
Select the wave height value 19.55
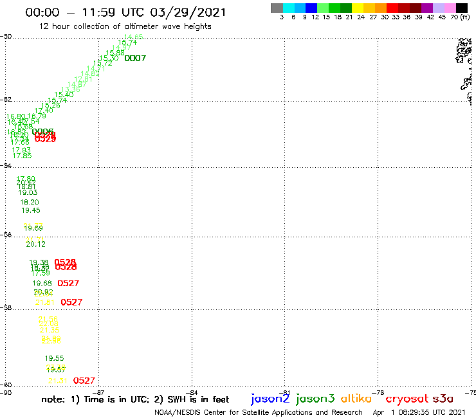54,358
